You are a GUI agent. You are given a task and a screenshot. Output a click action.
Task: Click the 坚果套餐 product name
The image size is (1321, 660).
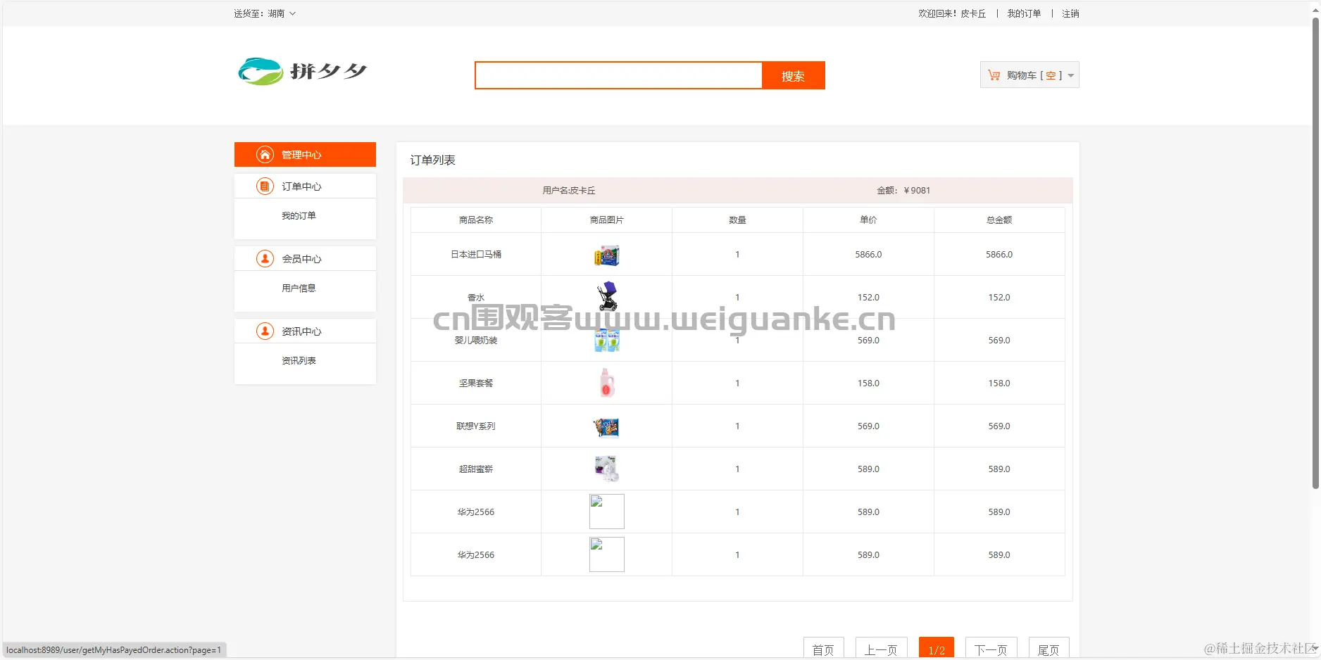(x=476, y=383)
